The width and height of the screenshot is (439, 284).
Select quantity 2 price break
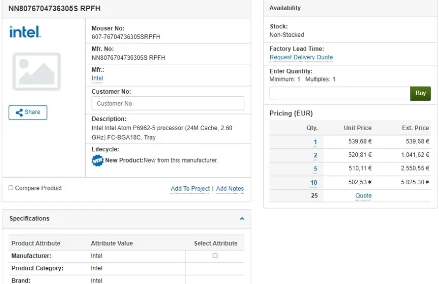pos(315,155)
